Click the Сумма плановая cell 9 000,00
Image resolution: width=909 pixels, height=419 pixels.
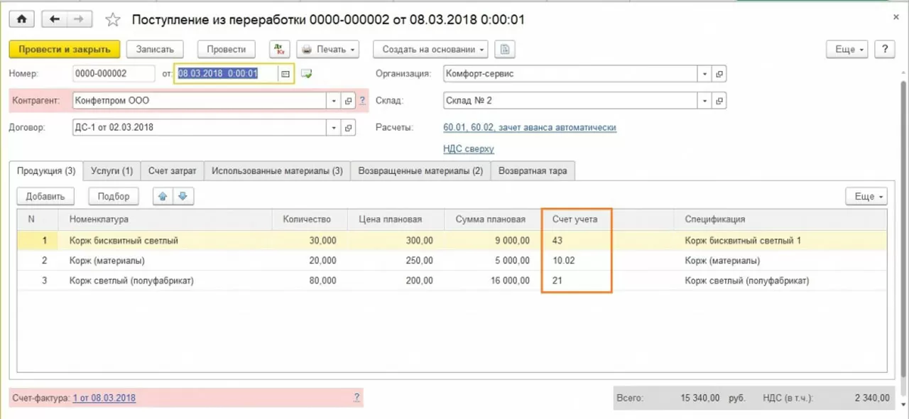pyautogui.click(x=491, y=241)
